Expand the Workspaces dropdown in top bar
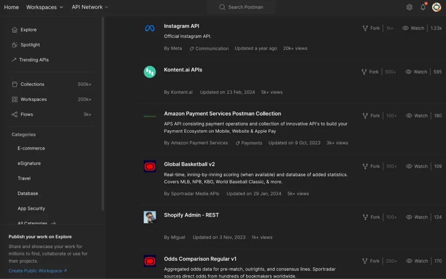Screen dimensions: 446x279 (45, 7)
